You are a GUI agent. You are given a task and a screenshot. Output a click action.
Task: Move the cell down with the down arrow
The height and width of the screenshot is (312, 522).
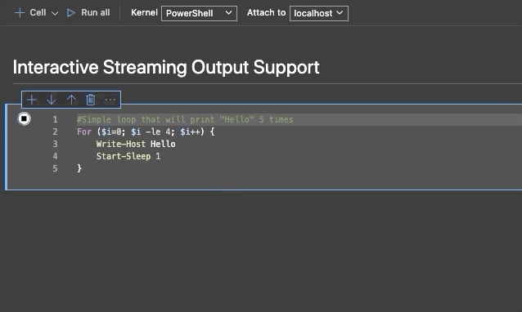[52, 100]
